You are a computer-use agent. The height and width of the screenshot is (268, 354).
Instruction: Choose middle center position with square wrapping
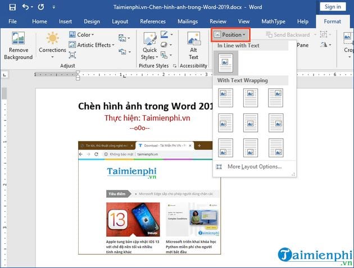(251, 123)
